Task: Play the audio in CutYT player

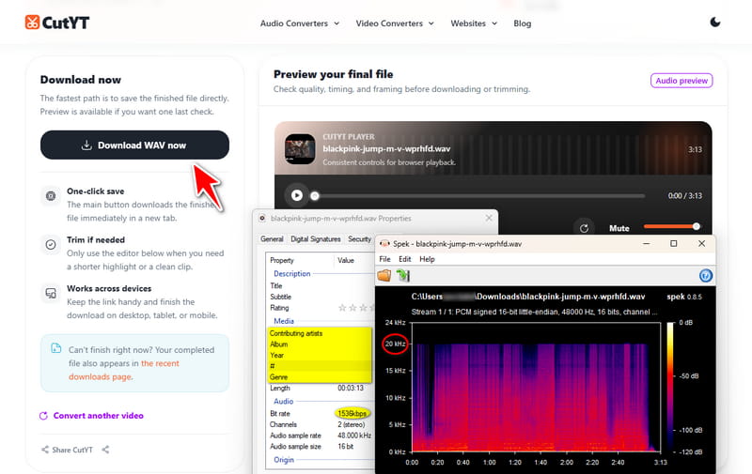Action: click(x=297, y=195)
